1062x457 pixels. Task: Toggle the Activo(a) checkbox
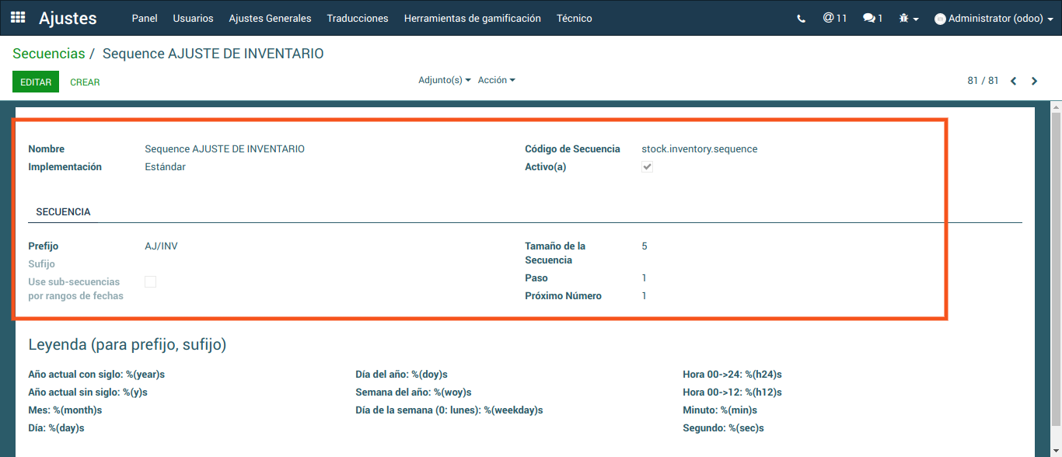pos(647,167)
